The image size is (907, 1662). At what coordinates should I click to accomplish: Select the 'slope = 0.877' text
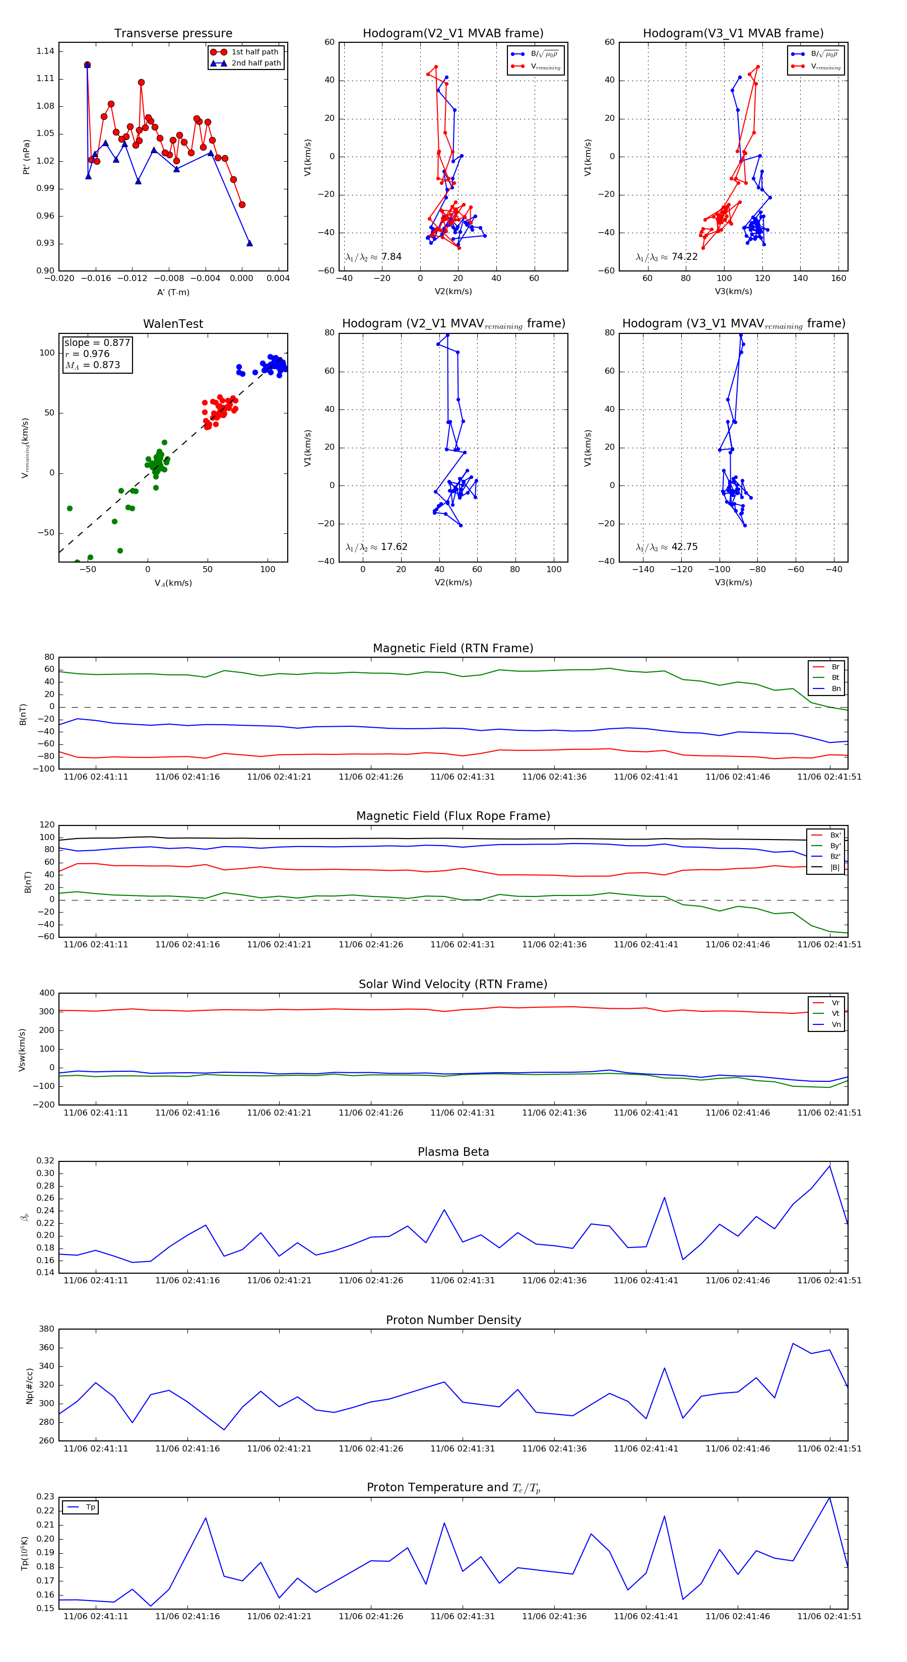(97, 342)
